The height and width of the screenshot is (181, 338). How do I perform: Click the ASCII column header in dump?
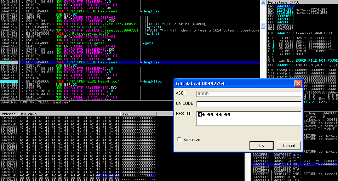coord(138,114)
